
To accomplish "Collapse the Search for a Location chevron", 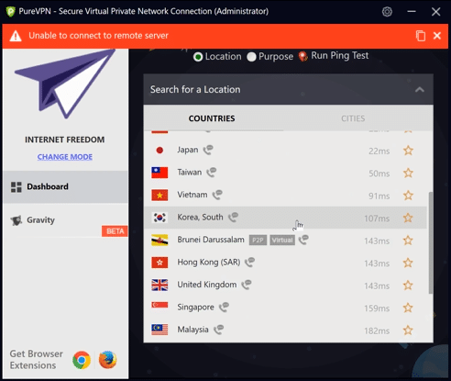I will pyautogui.click(x=420, y=90).
